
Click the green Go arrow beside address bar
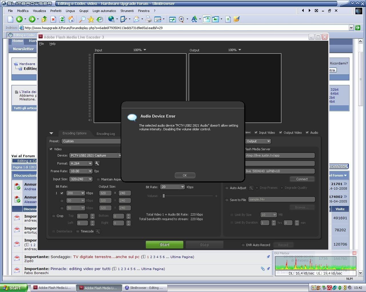[x=357, y=28]
